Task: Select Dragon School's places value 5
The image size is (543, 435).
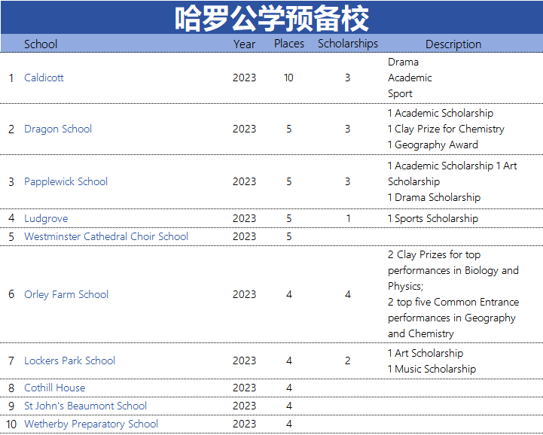Action: (x=289, y=129)
